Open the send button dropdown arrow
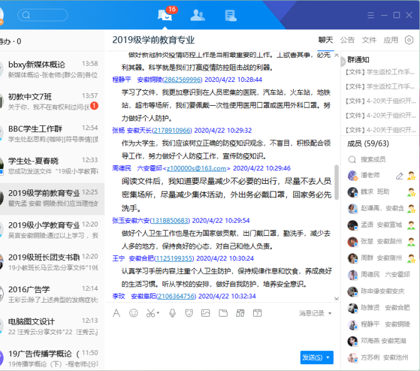420x371 pixels. [x=328, y=357]
